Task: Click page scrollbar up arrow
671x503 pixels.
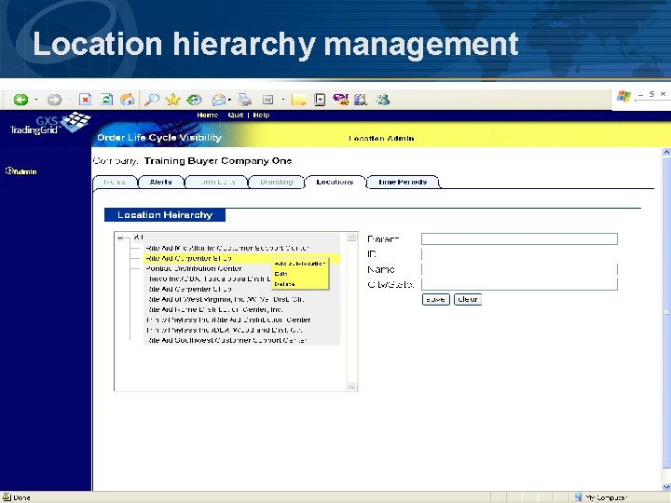Action: pyautogui.click(x=666, y=152)
